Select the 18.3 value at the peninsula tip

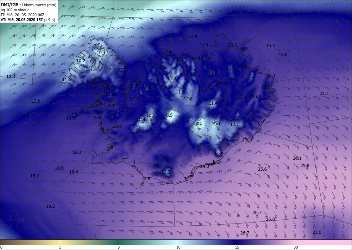(x=70, y=118)
